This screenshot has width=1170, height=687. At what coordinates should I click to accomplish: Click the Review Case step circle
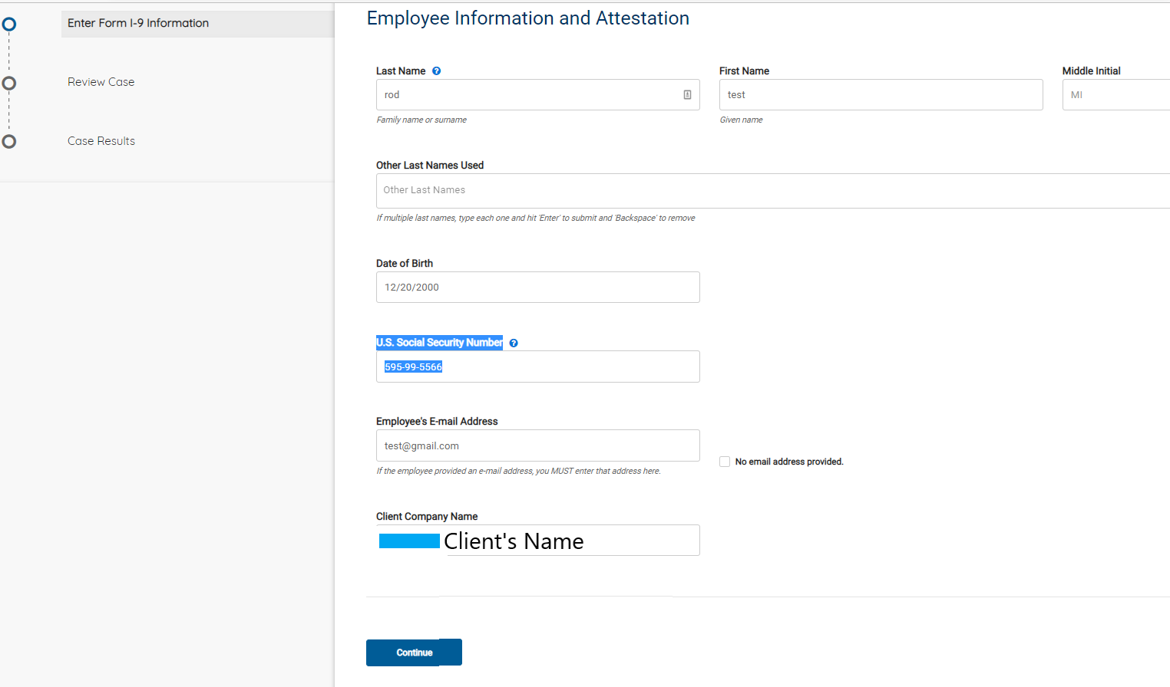click(x=9, y=82)
